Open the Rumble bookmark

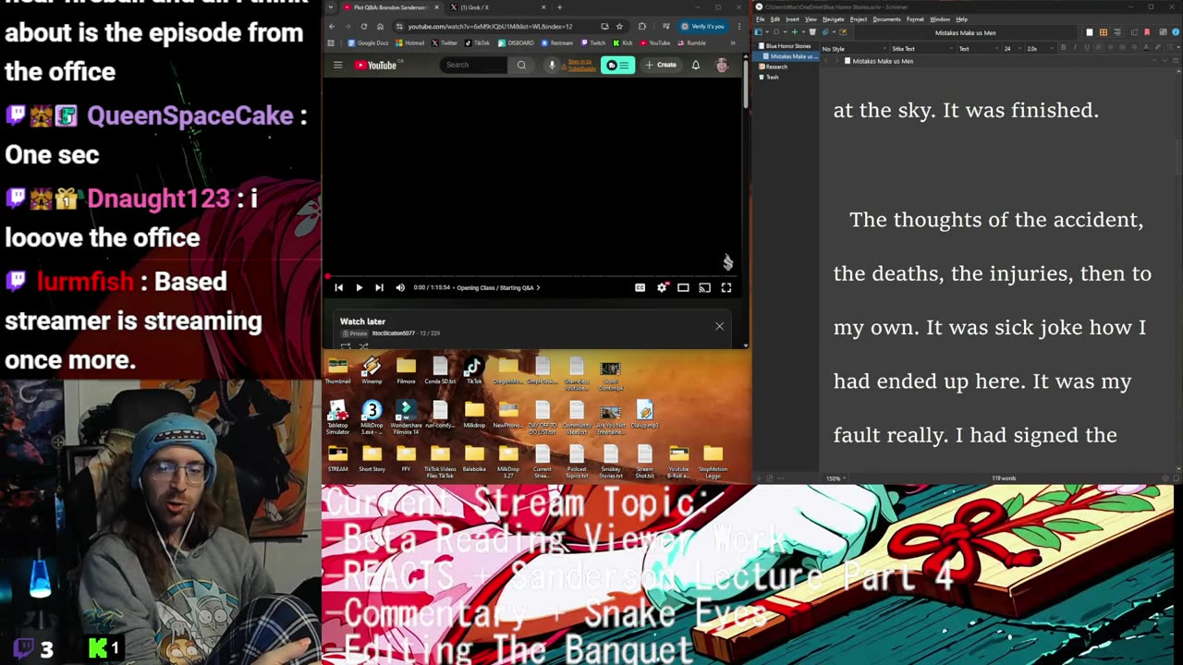point(692,42)
